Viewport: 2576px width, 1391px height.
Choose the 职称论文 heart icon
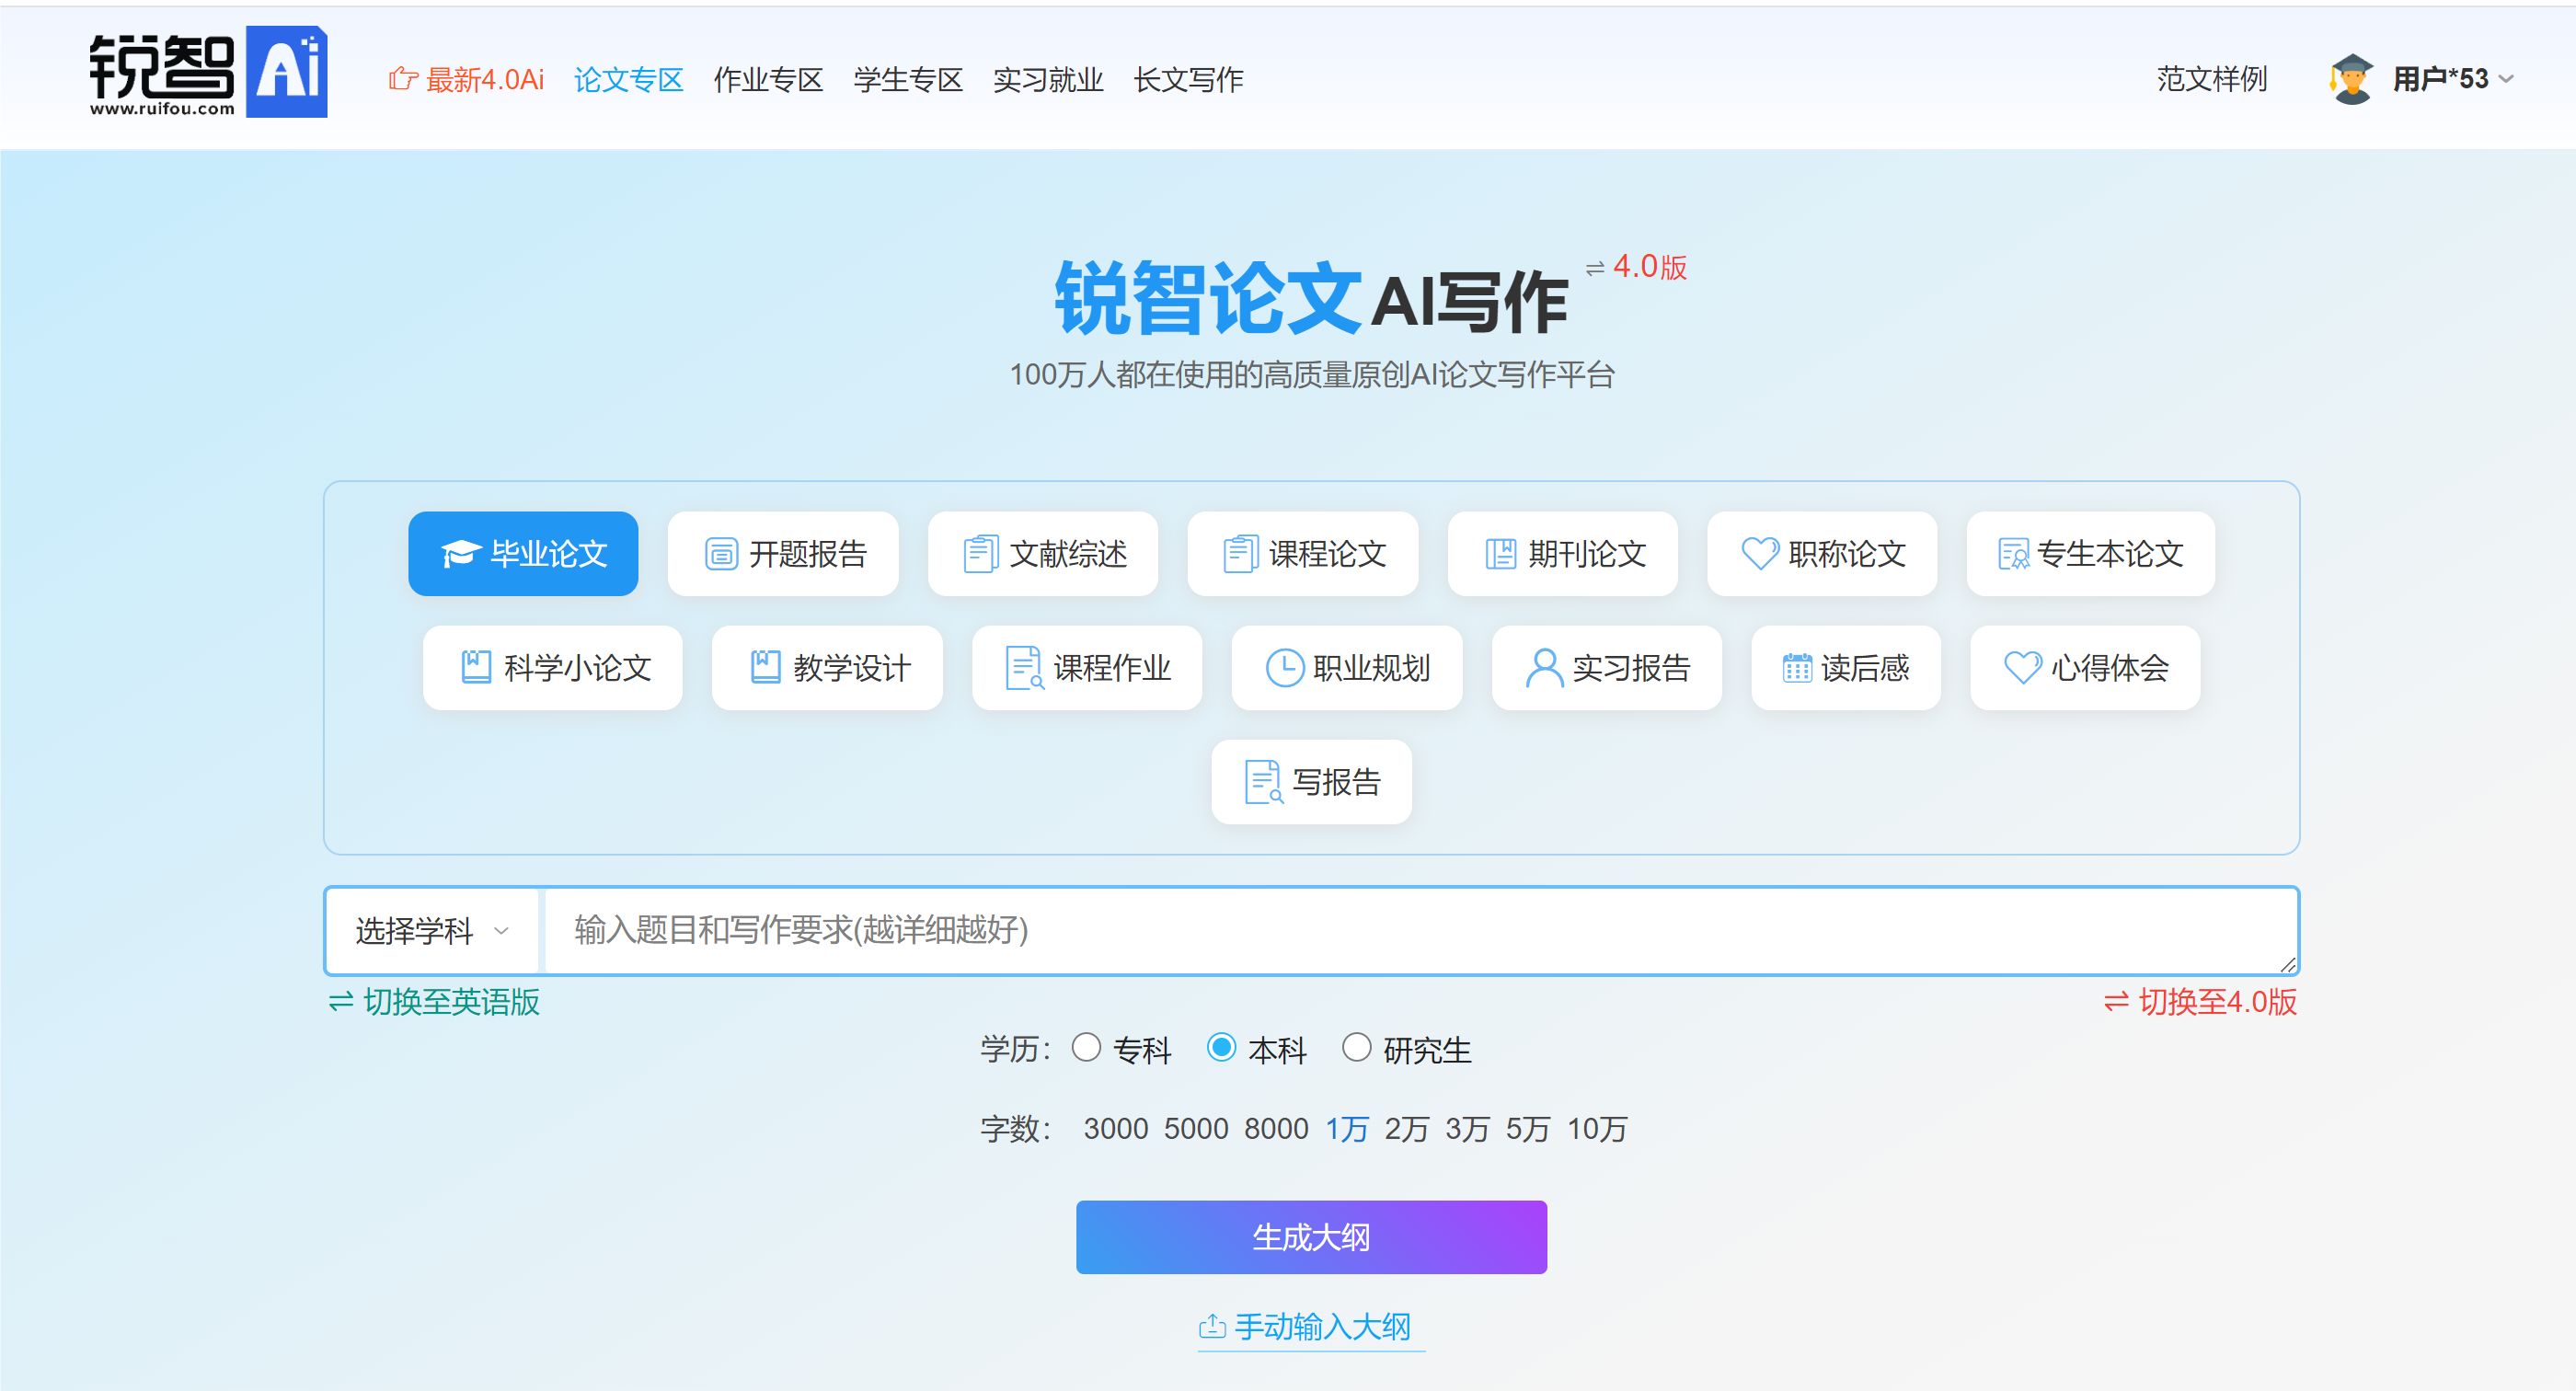coord(1760,553)
